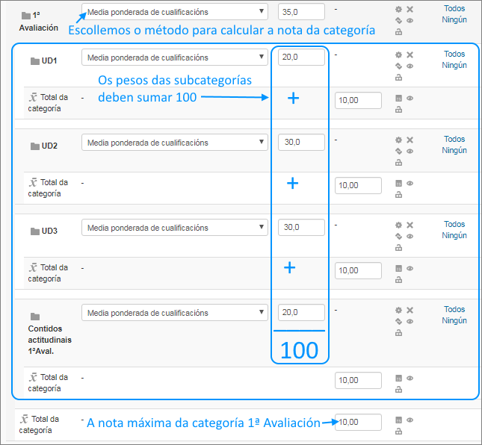Open aggregation dropdown for Contidos actitudinais

175,313
